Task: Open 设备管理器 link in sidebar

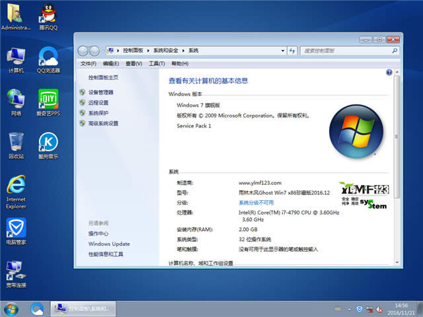Action: click(100, 92)
